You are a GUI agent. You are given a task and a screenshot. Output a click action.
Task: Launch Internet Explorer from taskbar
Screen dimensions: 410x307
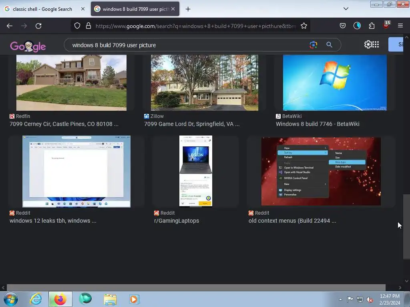point(36,299)
